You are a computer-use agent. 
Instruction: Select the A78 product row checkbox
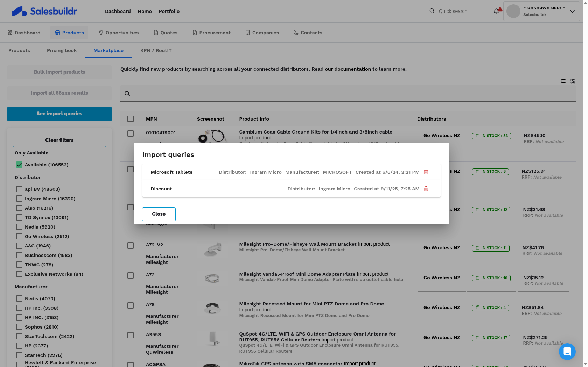point(131,305)
